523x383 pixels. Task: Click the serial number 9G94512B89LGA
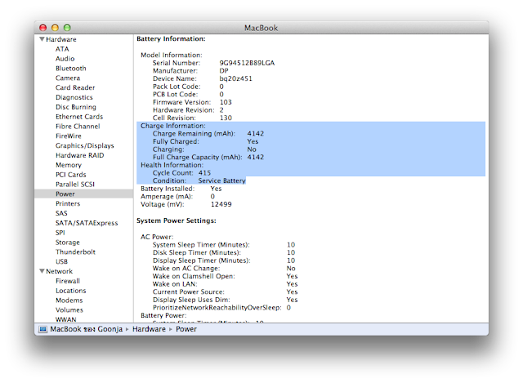coord(247,63)
